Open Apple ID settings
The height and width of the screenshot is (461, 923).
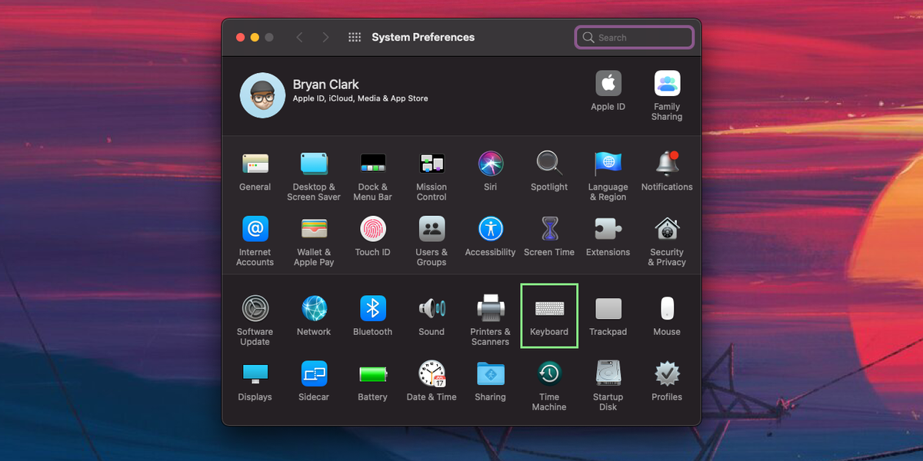click(x=608, y=83)
